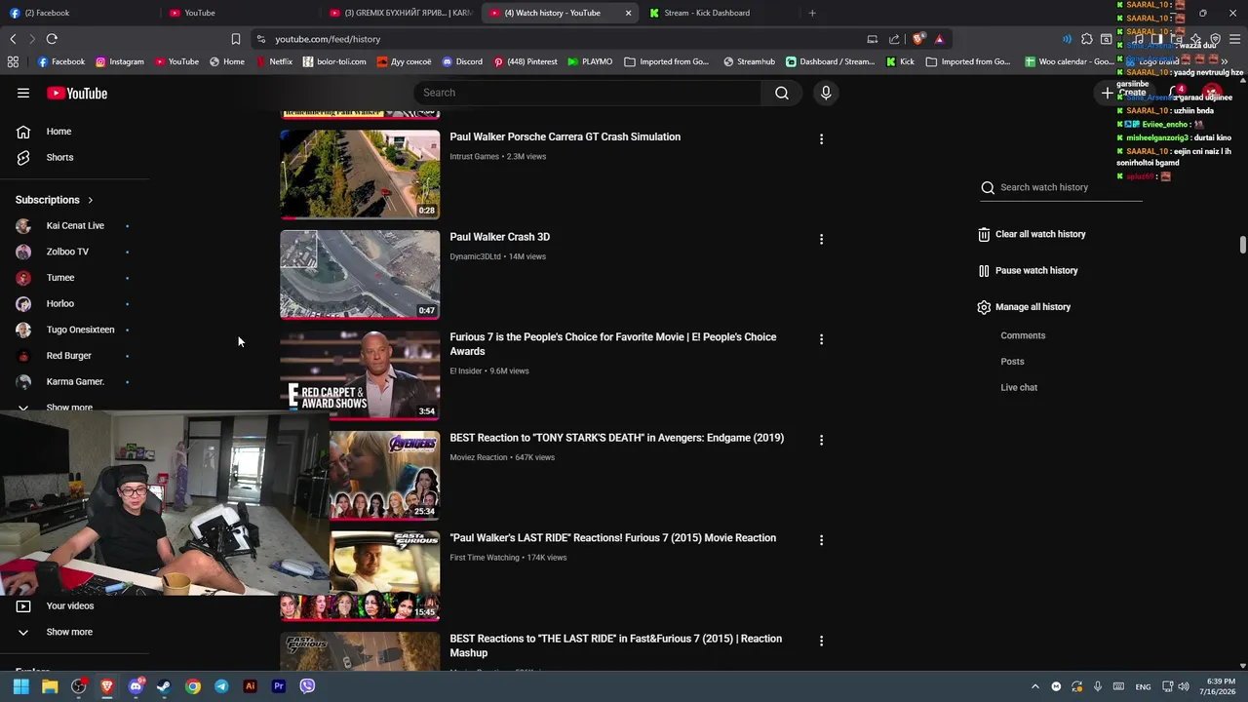The width and height of the screenshot is (1248, 702).
Task: Open Furious 7 red carpet awards thumbnail
Action: coord(360,374)
